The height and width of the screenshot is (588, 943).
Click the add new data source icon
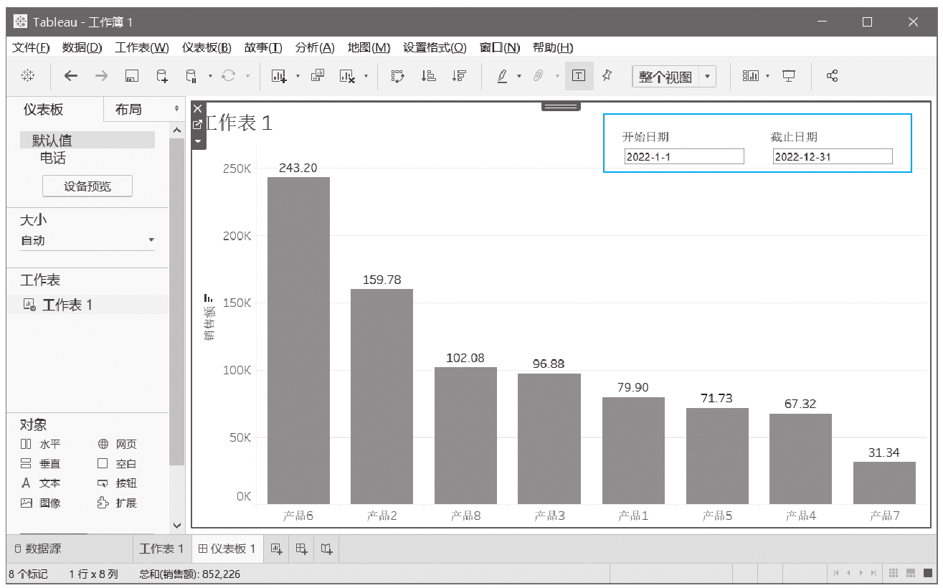pyautogui.click(x=162, y=76)
